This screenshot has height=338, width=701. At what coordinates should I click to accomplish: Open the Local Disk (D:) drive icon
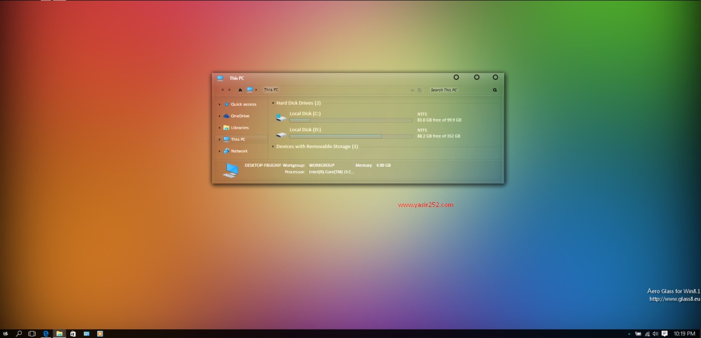(281, 135)
